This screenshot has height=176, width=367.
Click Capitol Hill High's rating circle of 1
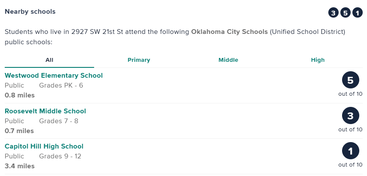coord(350,151)
